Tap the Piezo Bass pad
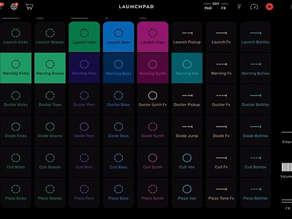Screen dimensions: 292x219 (x=118, y=193)
